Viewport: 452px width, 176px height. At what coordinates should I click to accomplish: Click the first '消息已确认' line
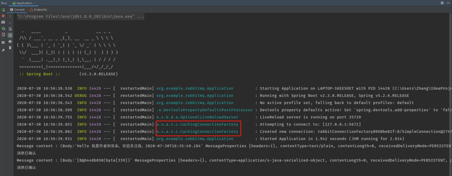click(26, 153)
